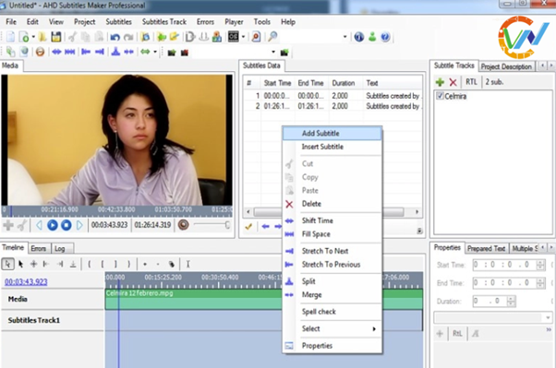Click Duration spinner arrows in Properties
The image size is (556, 368).
pyautogui.click(x=511, y=302)
